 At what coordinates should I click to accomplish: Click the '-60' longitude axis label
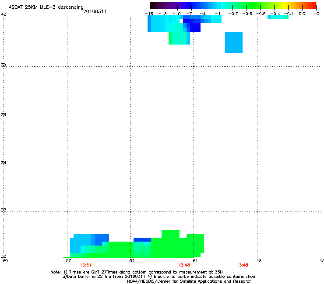coord(4,261)
